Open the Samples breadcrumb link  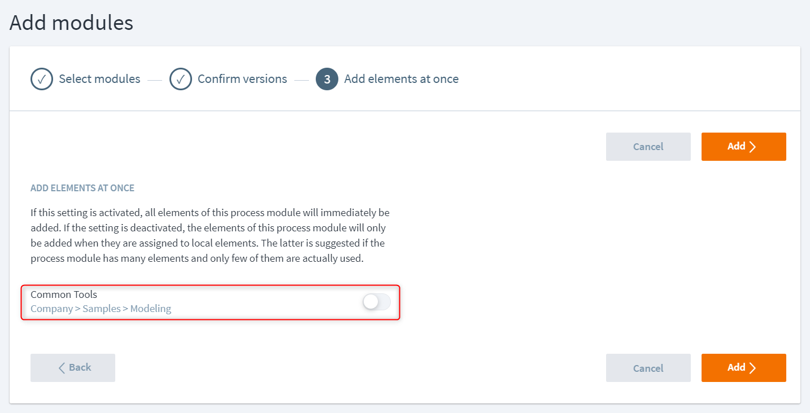click(x=102, y=309)
